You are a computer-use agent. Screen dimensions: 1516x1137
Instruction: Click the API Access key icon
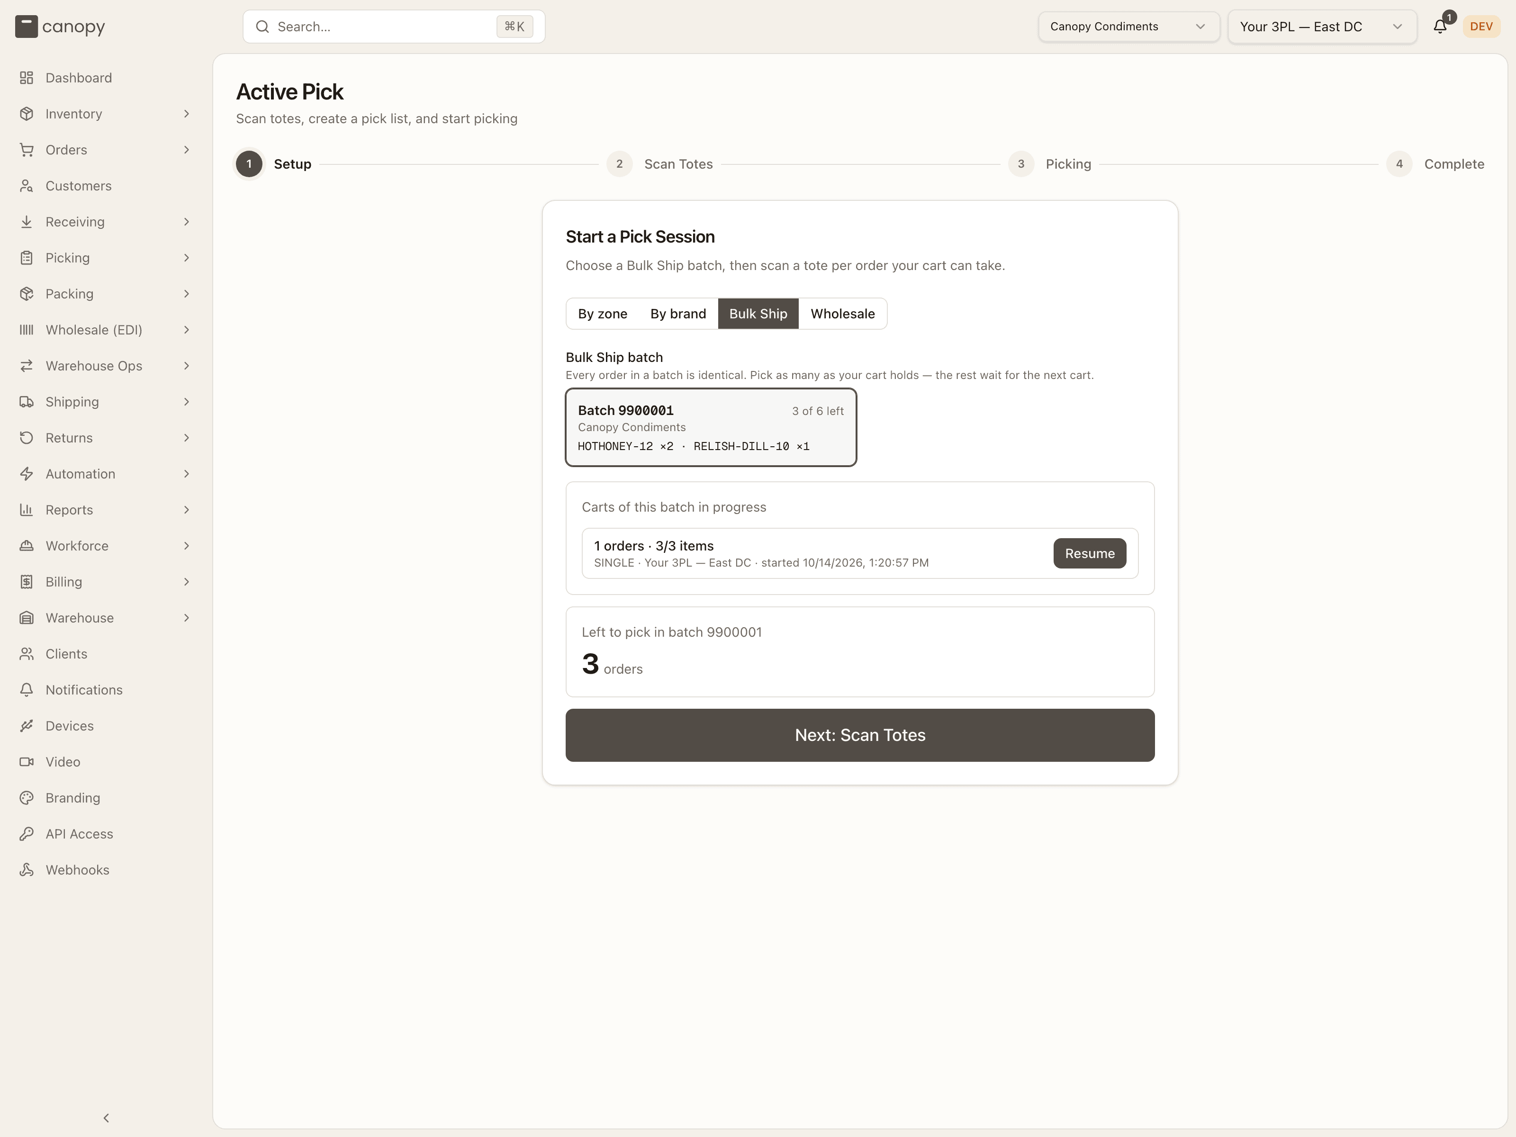click(x=27, y=833)
